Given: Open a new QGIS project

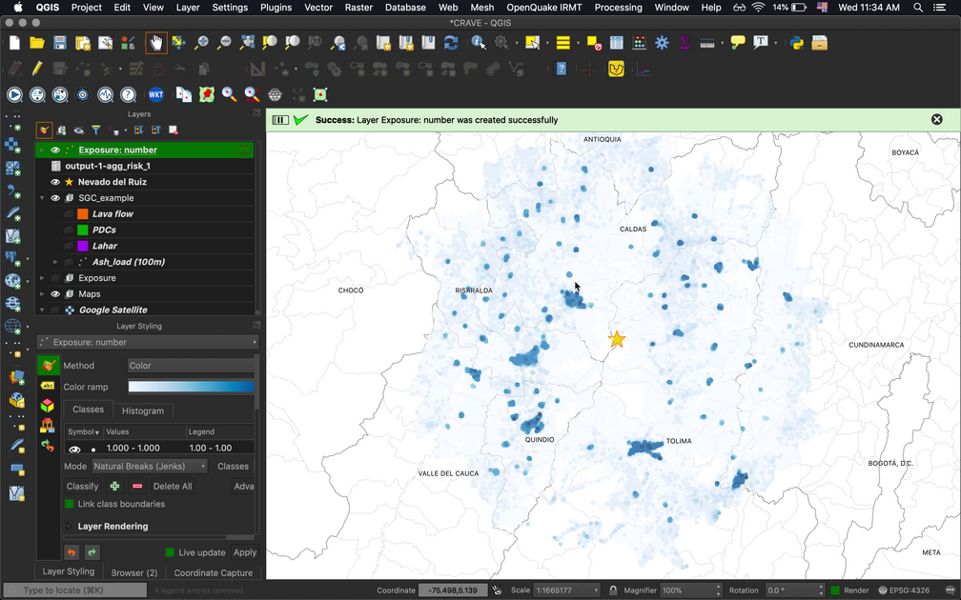Looking at the screenshot, I should pyautogui.click(x=12, y=42).
